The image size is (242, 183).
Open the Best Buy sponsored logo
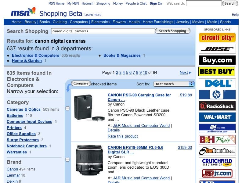coord(217,71)
